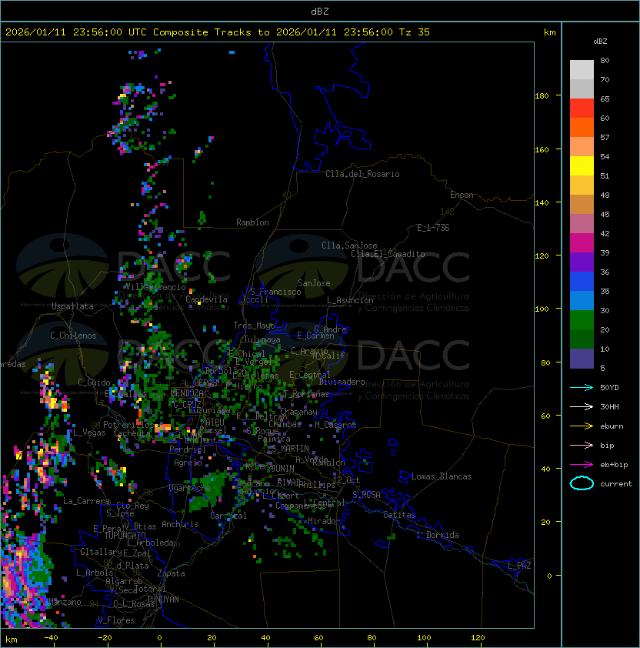Click the Ramblon map label

[252, 222]
